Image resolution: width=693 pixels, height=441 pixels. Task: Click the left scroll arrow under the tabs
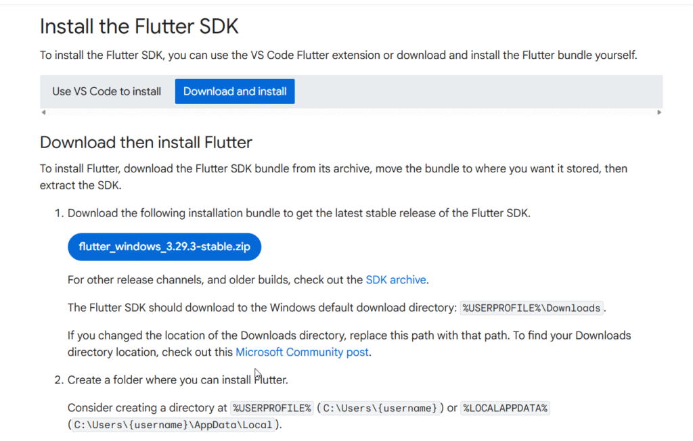pos(43,112)
